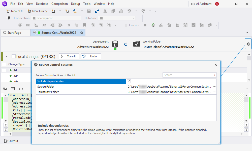Click the red user account avatar
Image resolution: width=252 pixels, height=151 pixels.
[217, 4]
